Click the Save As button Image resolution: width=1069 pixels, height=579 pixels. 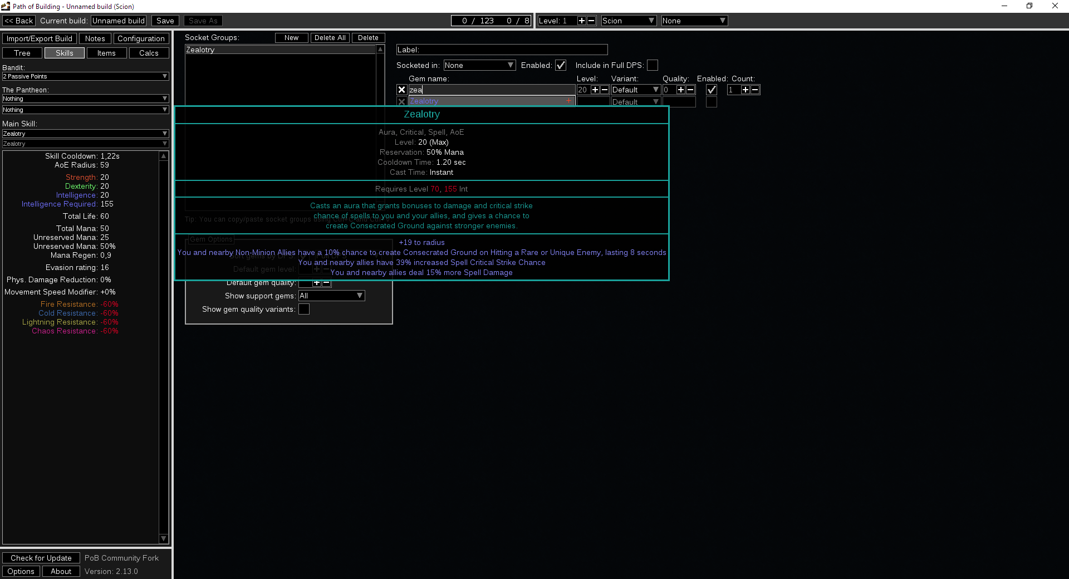click(203, 21)
